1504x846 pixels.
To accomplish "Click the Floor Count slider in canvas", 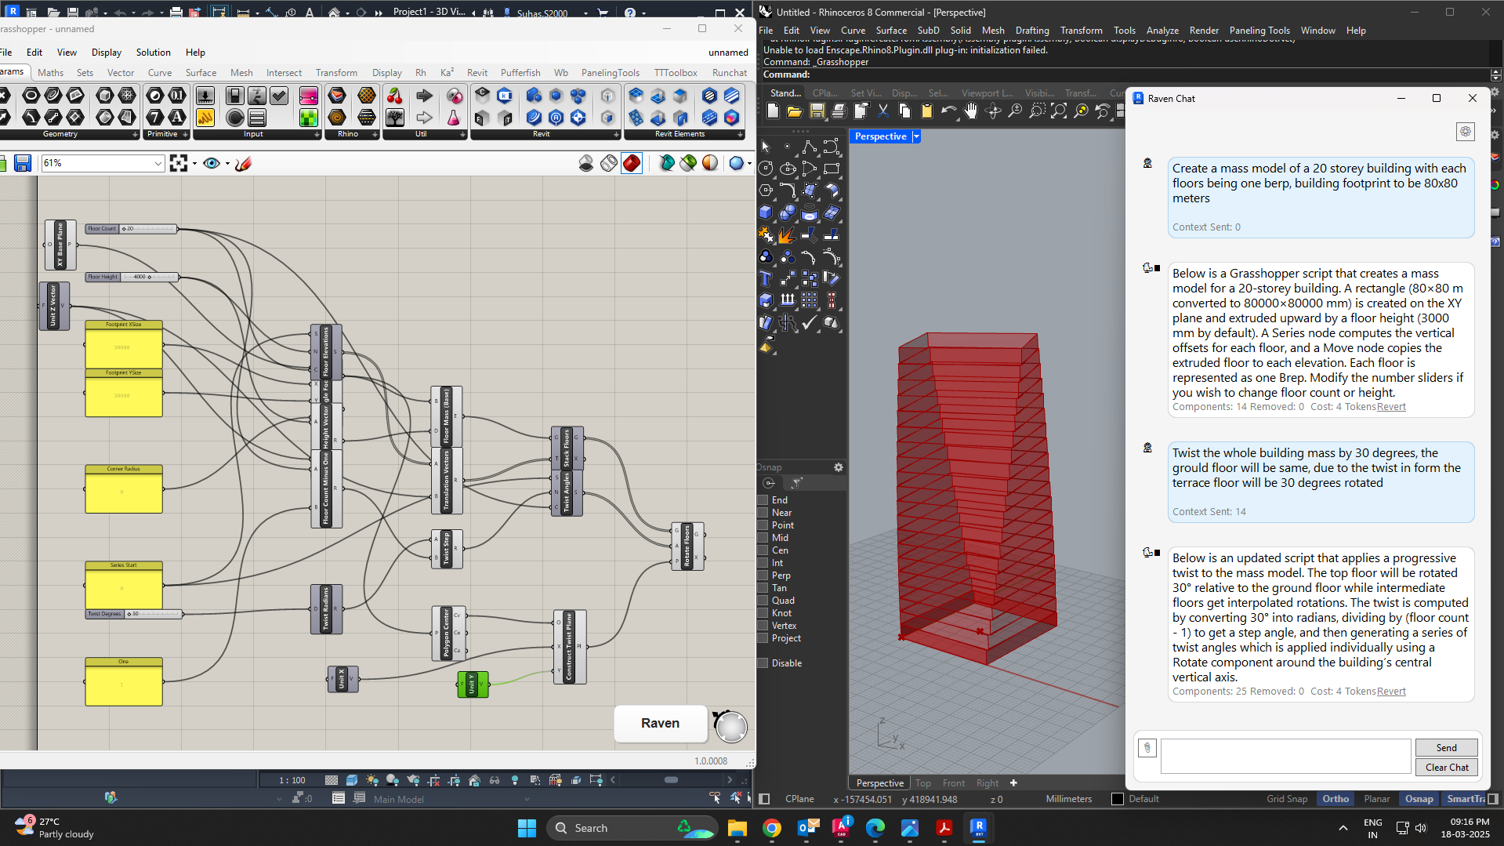I will click(x=147, y=229).
